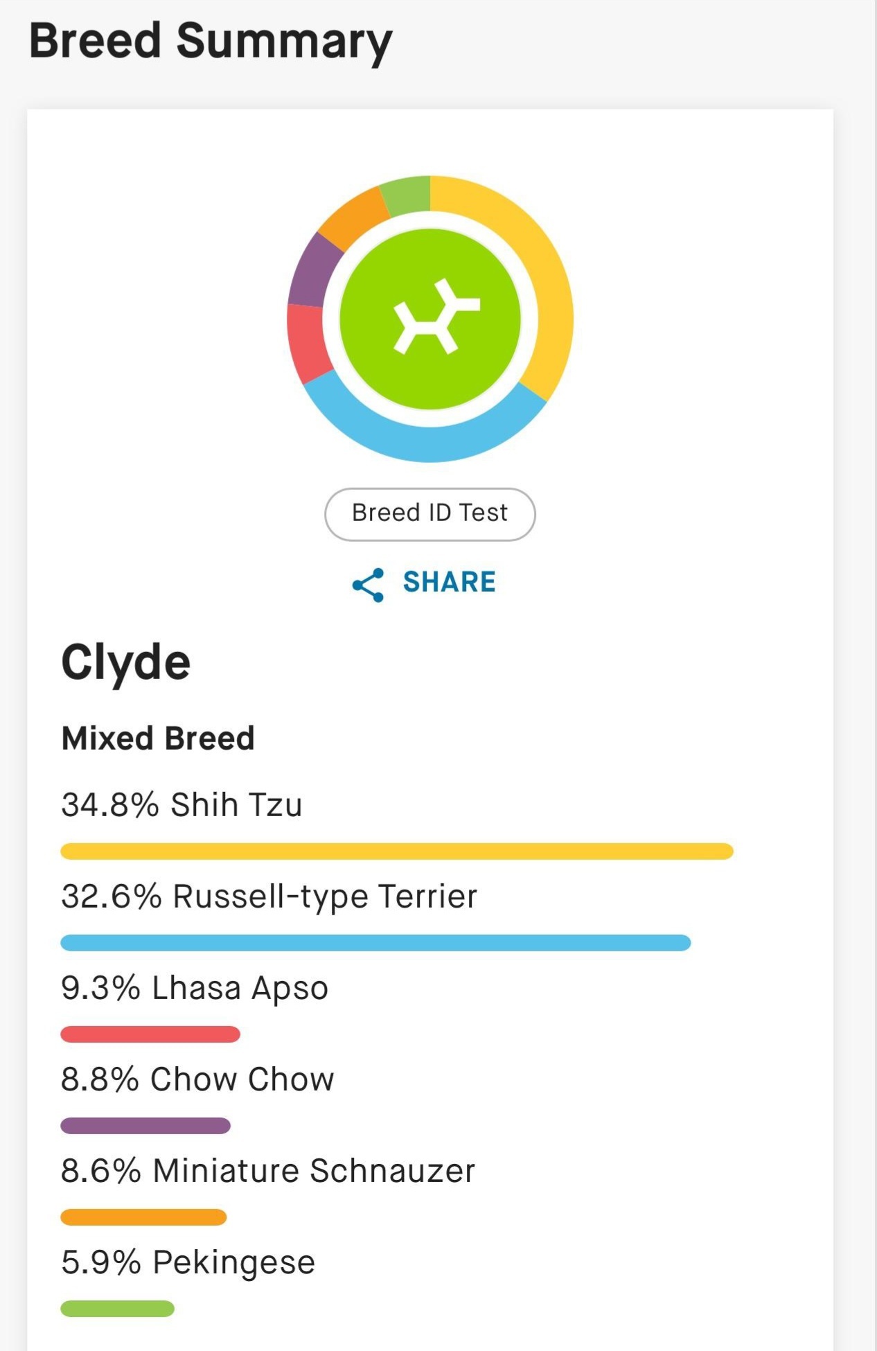This screenshot has width=877, height=1351.
Task: Open the 8.6% Miniature Schnauzer breed entry
Action: click(x=268, y=1171)
